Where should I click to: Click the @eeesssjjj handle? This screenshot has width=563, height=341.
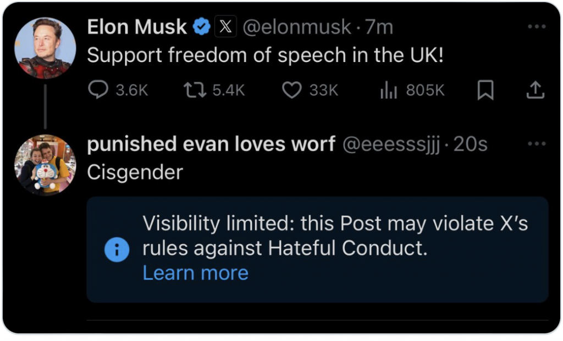391,144
